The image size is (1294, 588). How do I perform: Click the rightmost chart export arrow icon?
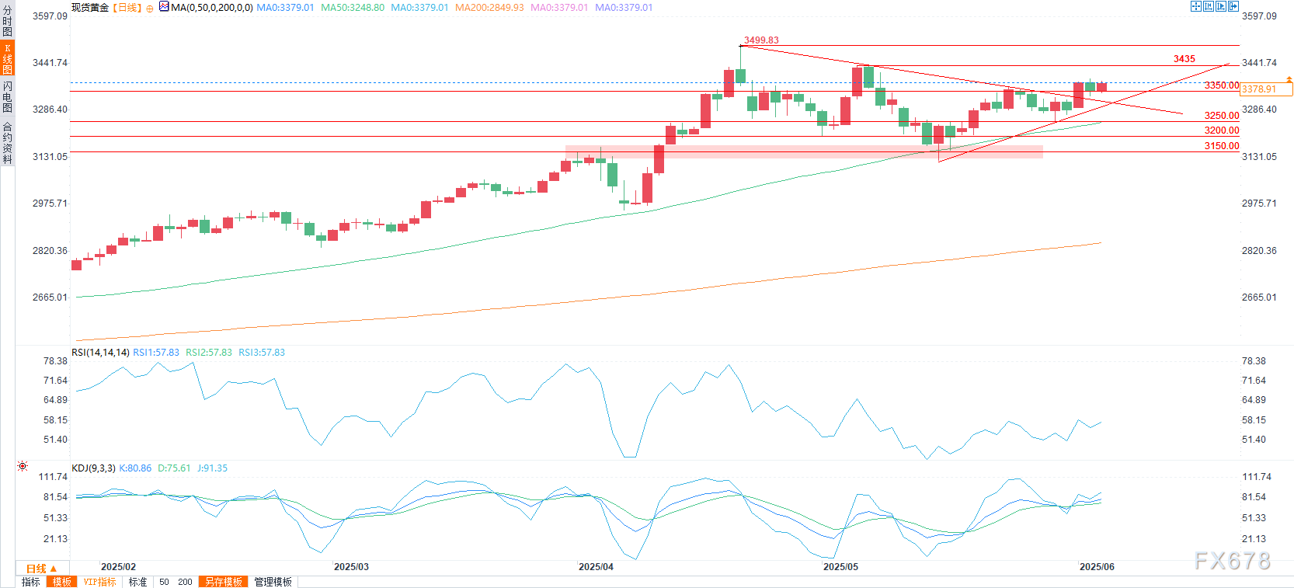[x=1233, y=6]
